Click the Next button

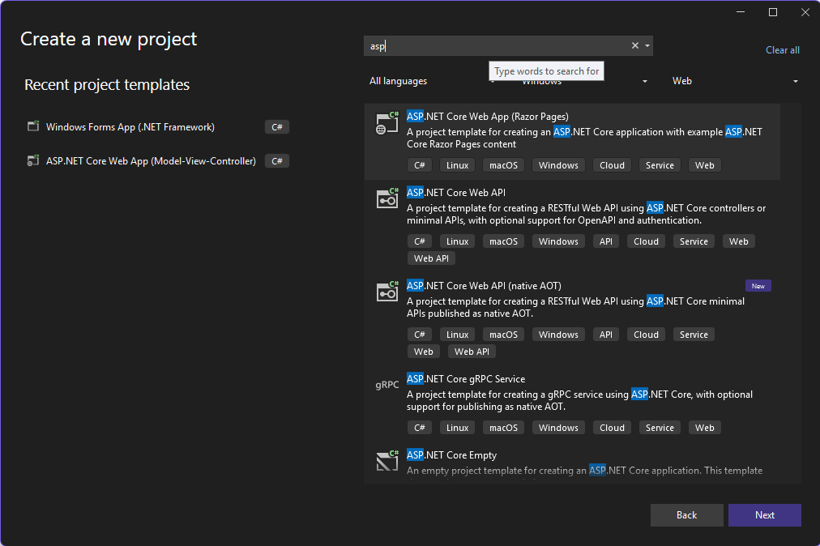[x=765, y=515]
